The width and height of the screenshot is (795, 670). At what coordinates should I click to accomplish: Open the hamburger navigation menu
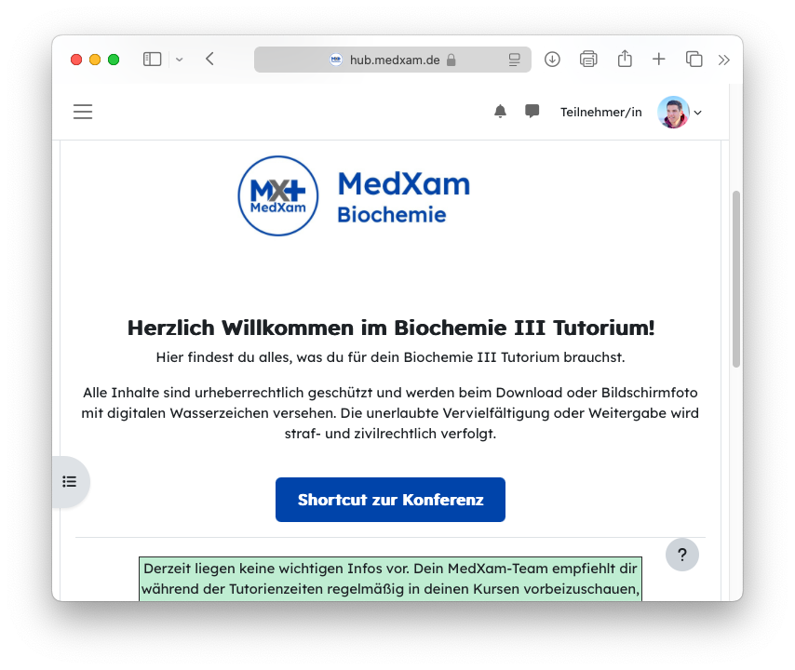coord(83,112)
